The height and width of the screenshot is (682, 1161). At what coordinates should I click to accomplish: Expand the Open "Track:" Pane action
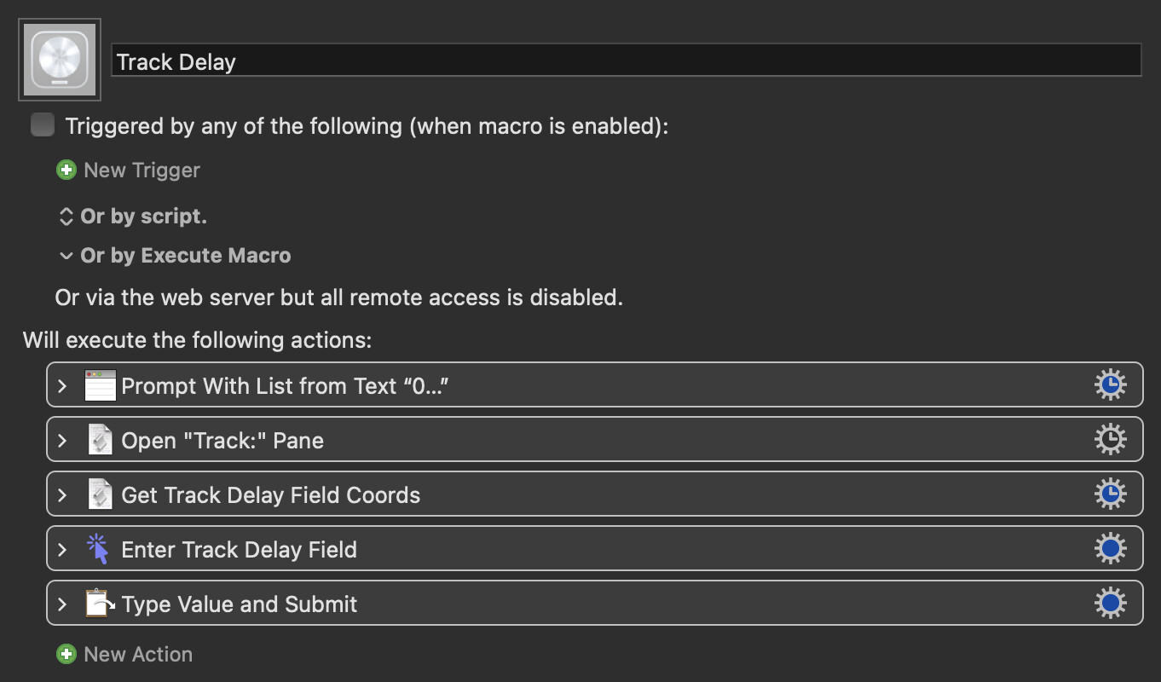62,441
